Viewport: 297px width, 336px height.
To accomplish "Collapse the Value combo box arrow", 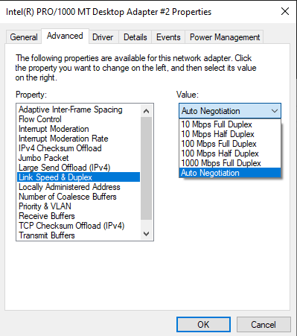I will pyautogui.click(x=275, y=111).
